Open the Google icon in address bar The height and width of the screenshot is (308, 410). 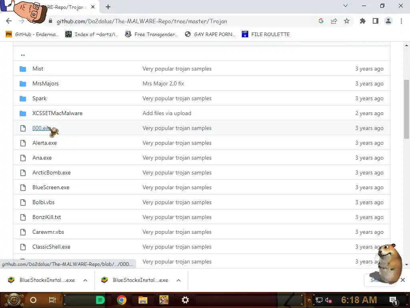click(321, 21)
